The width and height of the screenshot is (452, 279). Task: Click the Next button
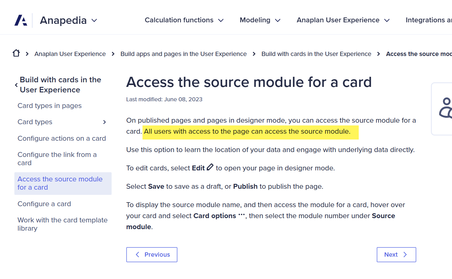396,255
